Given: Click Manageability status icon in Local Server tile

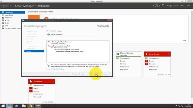Looking at the screenshot, I should click(x=146, y=58).
